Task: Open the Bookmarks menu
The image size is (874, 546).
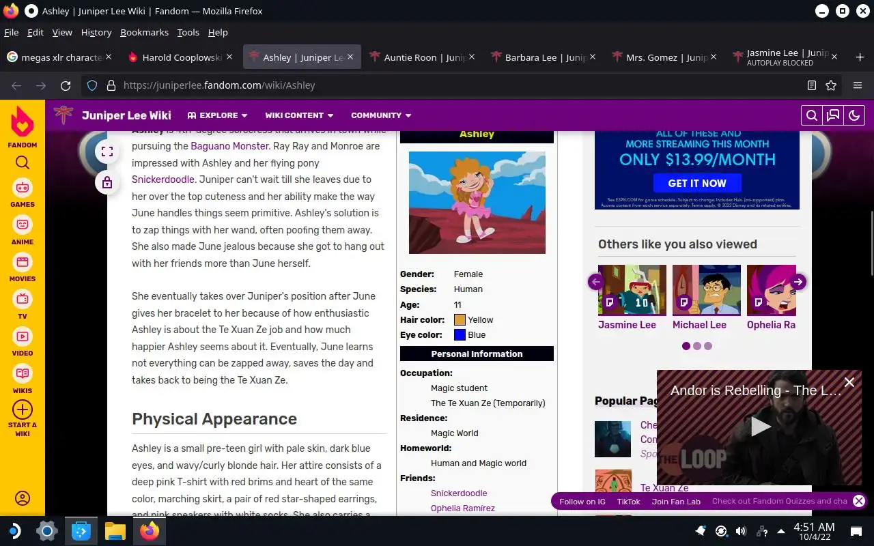Action: click(x=144, y=32)
